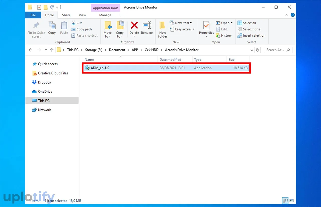
Task: Click the Help question mark icon
Action: pyautogui.click(x=292, y=15)
